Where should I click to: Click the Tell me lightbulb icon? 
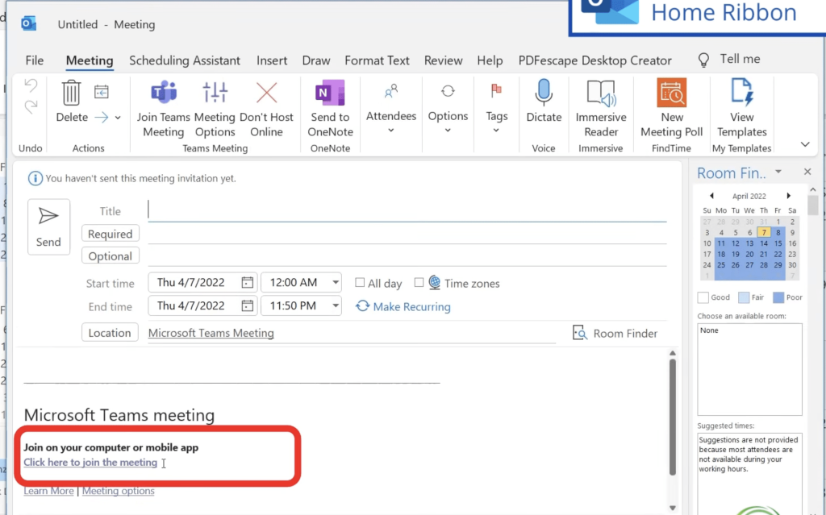[x=703, y=60]
